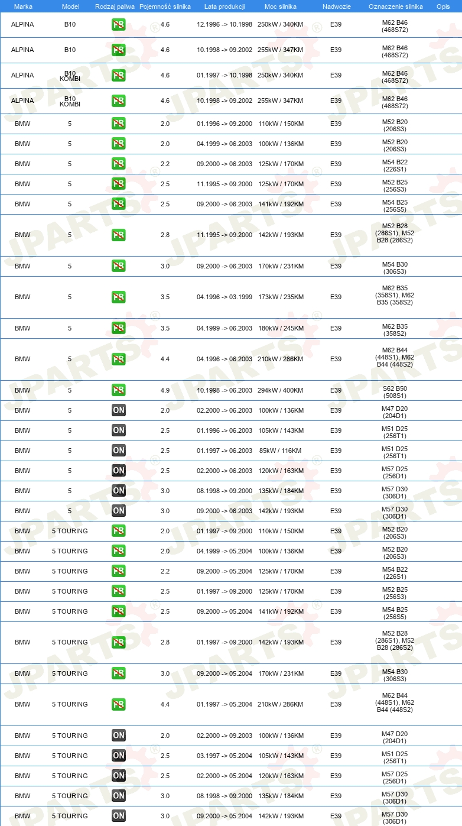Screen dimensions: 462x826
Task: Click the Oznaczenie silnika column header
Action: (x=395, y=7)
